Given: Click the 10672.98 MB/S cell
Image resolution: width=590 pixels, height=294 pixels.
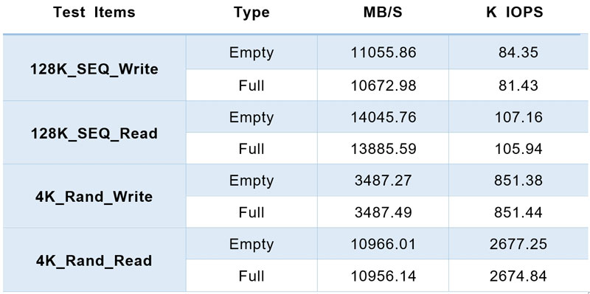Looking at the screenshot, I should coord(383,85).
